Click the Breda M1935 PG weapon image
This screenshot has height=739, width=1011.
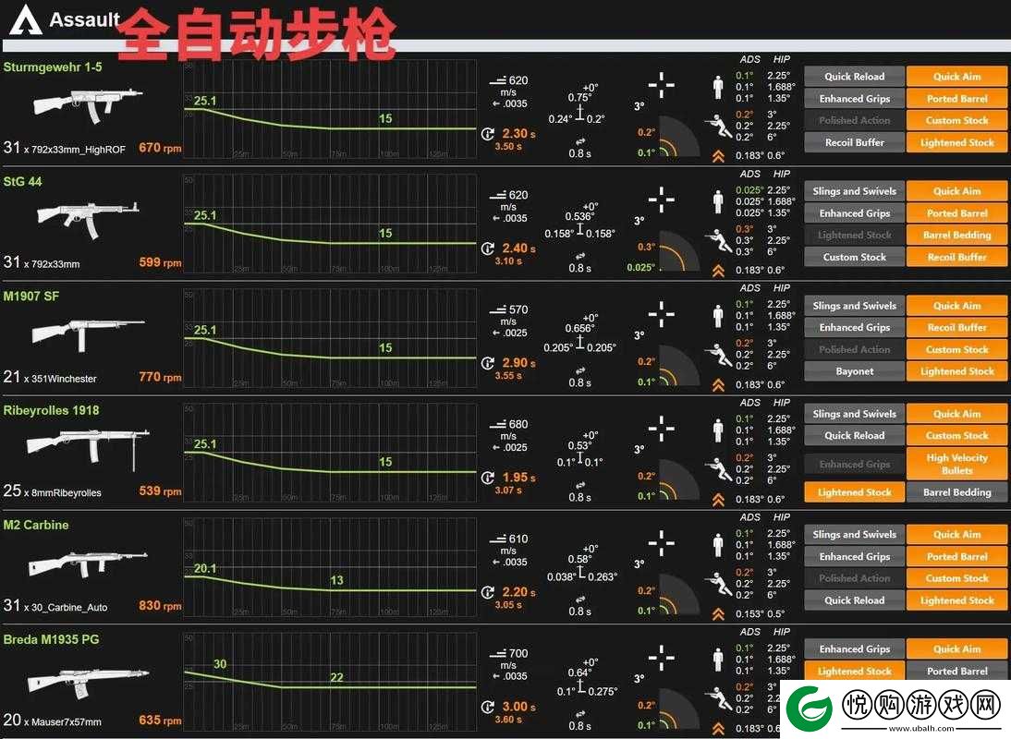pos(89,682)
